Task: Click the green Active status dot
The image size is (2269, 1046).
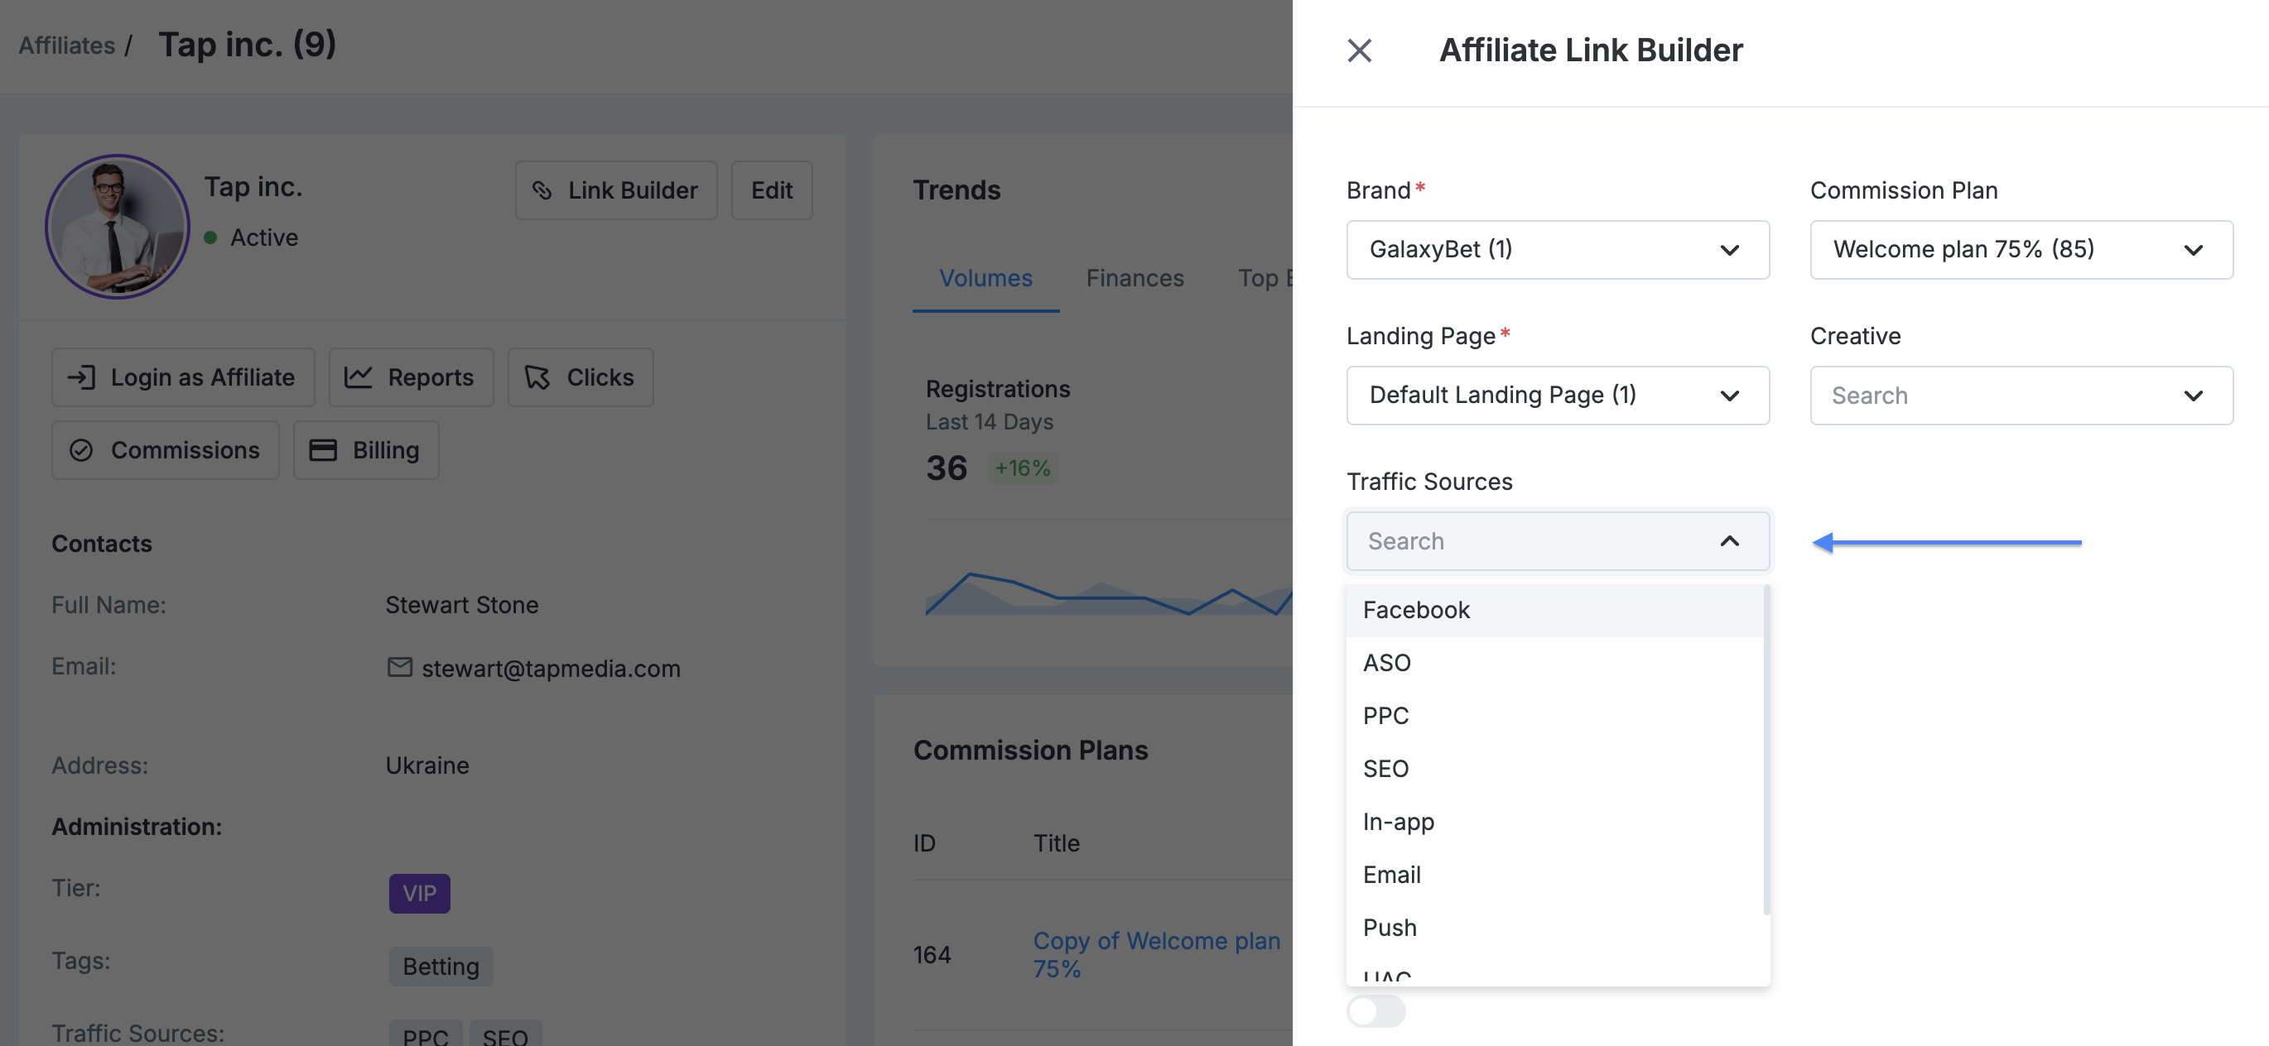Action: 210,238
